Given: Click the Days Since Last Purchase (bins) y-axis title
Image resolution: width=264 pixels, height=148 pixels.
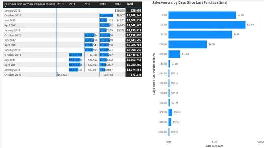Looking at the screenshot, I should [x=154, y=74].
